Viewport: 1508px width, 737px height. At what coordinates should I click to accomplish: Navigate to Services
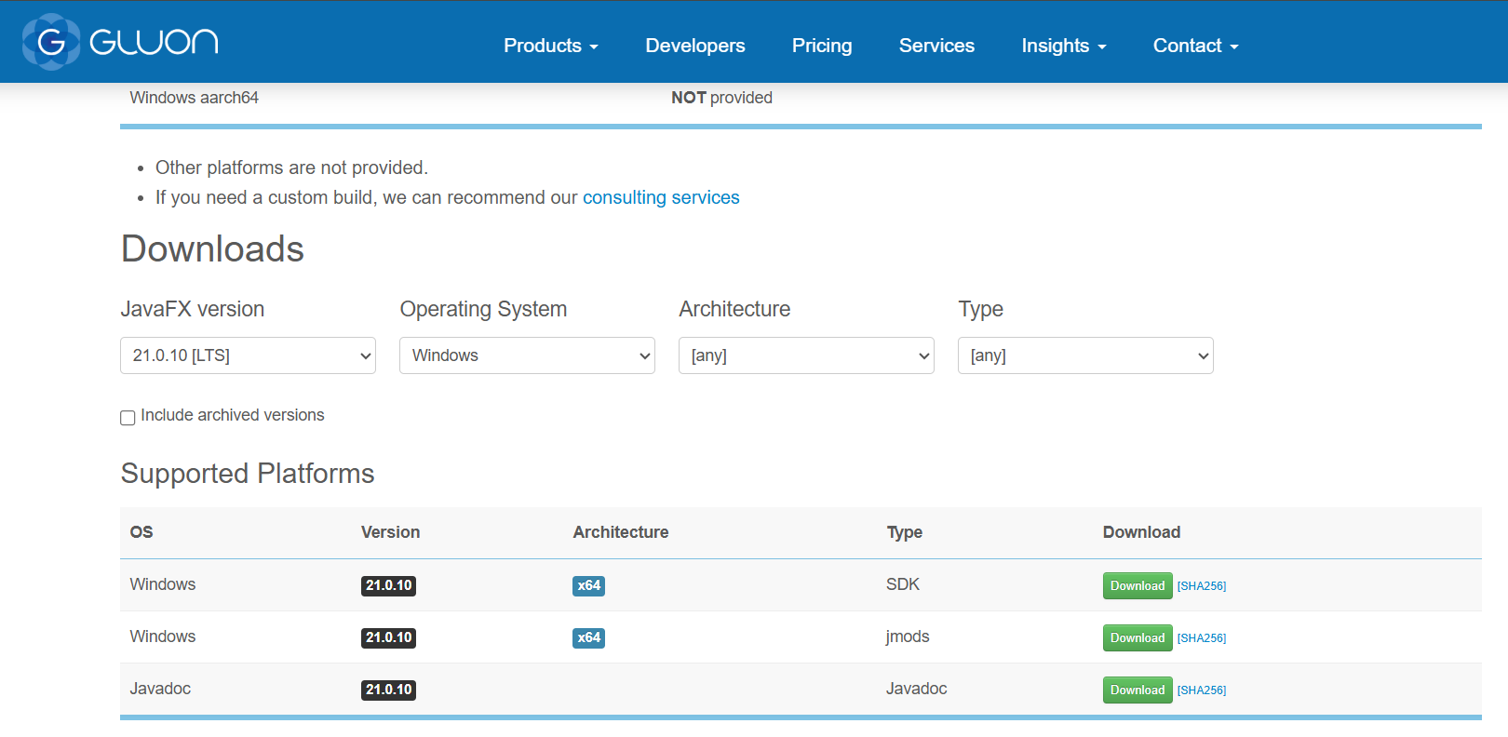tap(936, 46)
